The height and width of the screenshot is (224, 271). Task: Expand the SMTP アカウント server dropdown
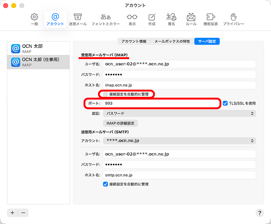(x=179, y=141)
